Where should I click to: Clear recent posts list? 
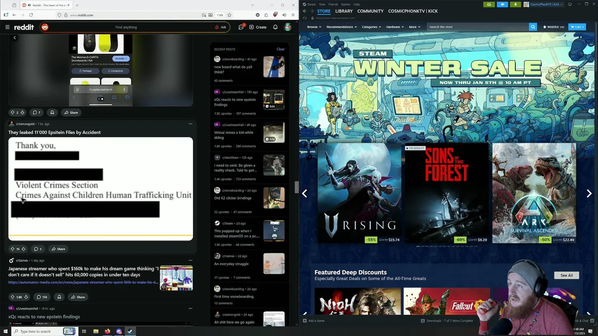(x=280, y=49)
